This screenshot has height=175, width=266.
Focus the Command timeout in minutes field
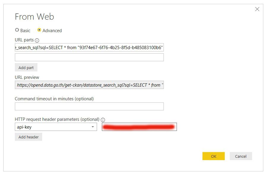click(89, 106)
